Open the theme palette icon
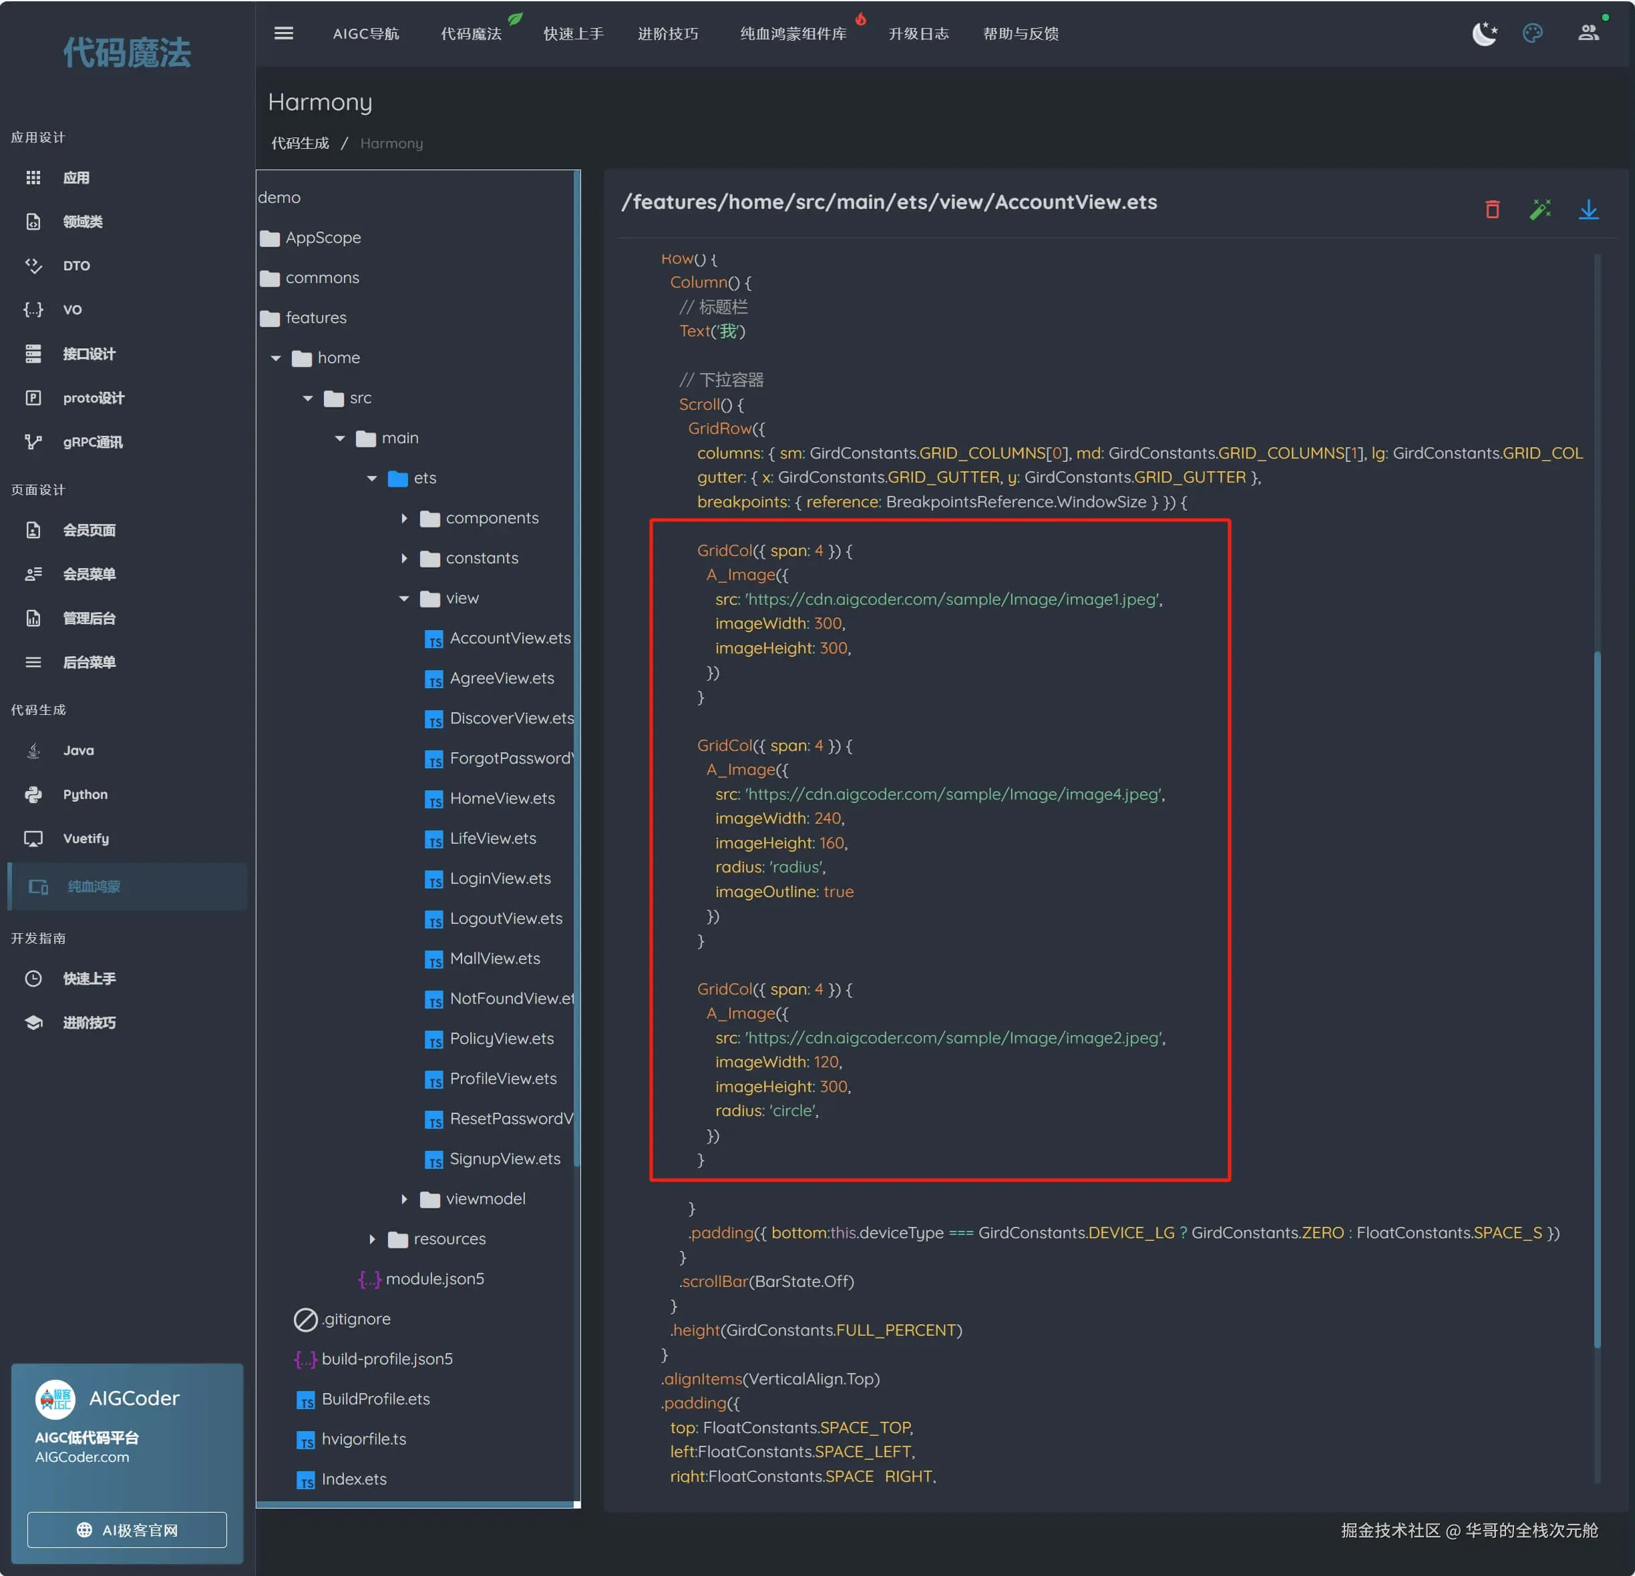The width and height of the screenshot is (1635, 1576). (x=1532, y=33)
